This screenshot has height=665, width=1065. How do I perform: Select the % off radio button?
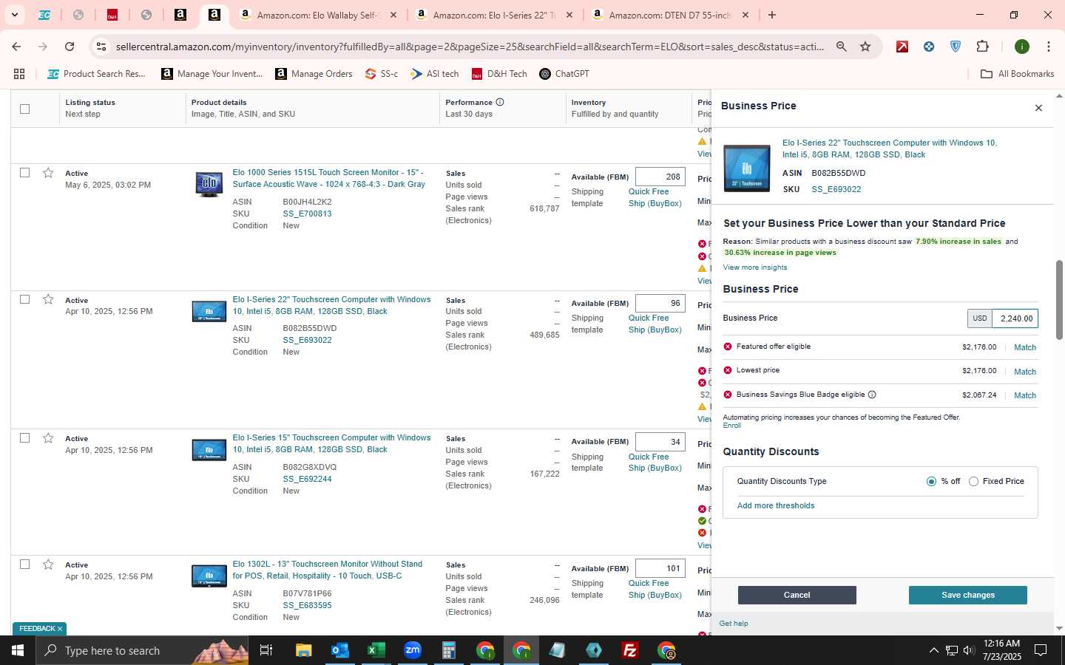point(931,482)
